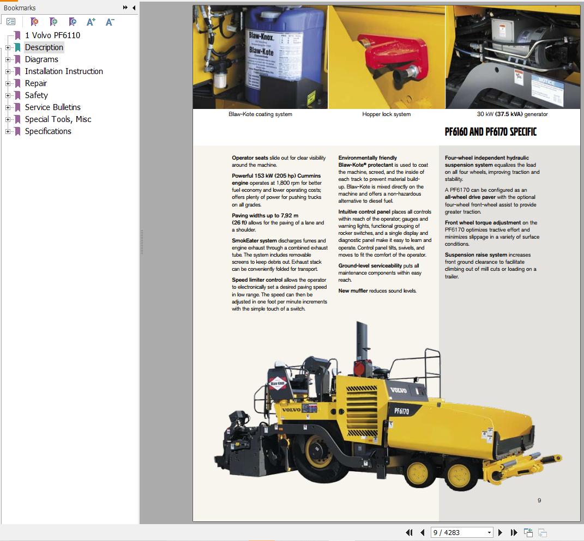
Task: Click the 'PF6160 AND PF6170 SPECIFIC' heading
Action: click(491, 132)
